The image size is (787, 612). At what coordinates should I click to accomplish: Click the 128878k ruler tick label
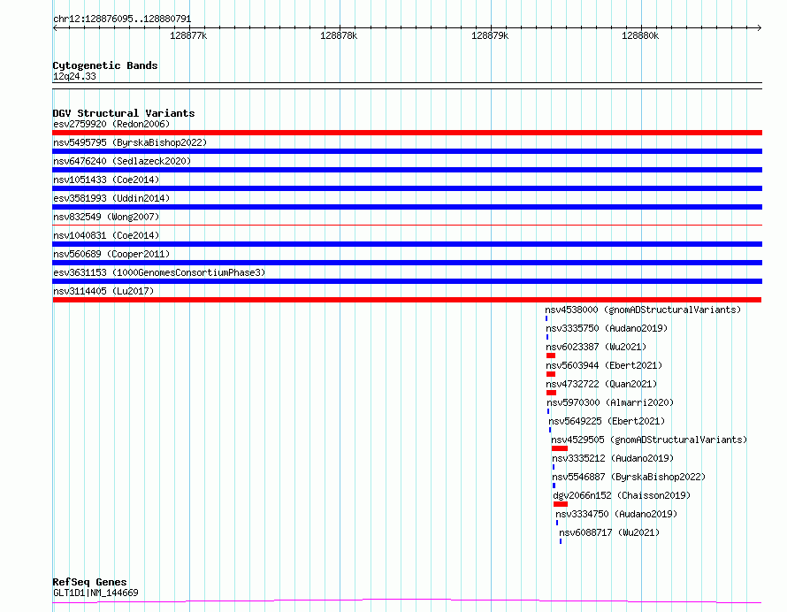tap(339, 35)
